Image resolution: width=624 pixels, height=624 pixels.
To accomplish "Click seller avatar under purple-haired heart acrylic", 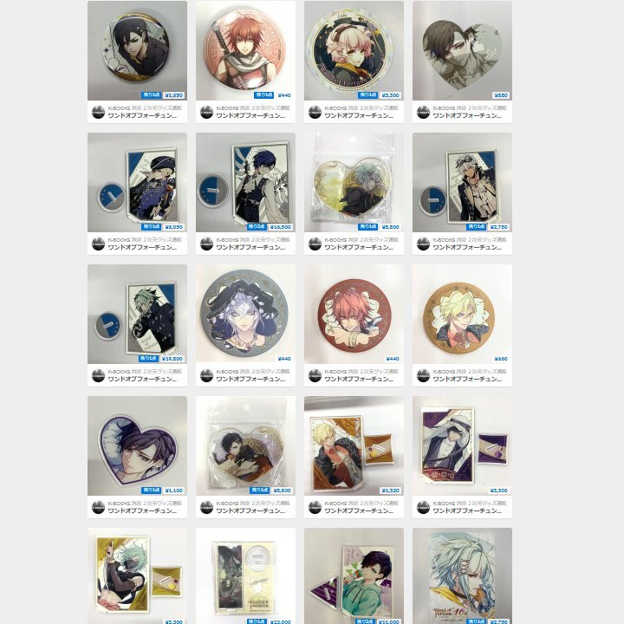I will [98, 507].
